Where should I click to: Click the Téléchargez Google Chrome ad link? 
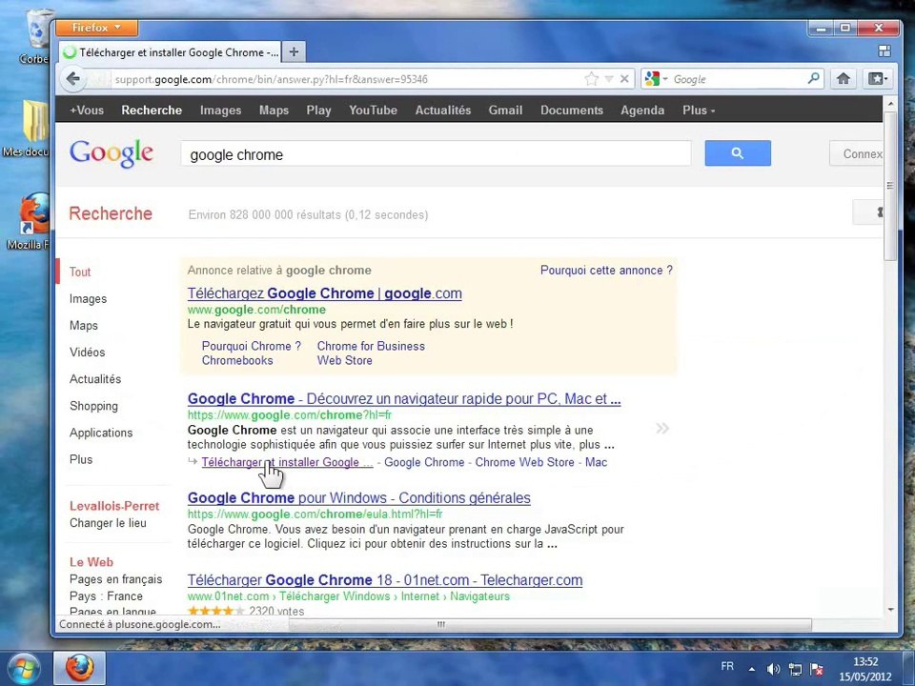point(324,293)
